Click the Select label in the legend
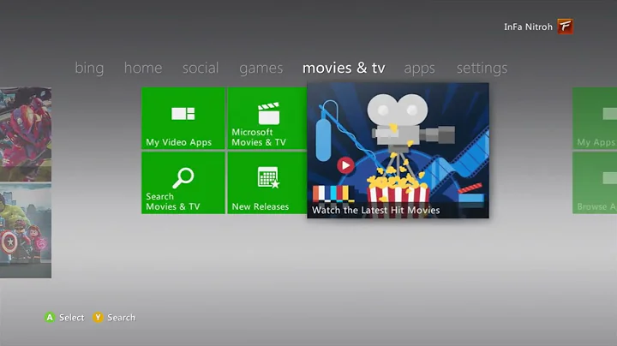The height and width of the screenshot is (346, 617). [x=72, y=317]
